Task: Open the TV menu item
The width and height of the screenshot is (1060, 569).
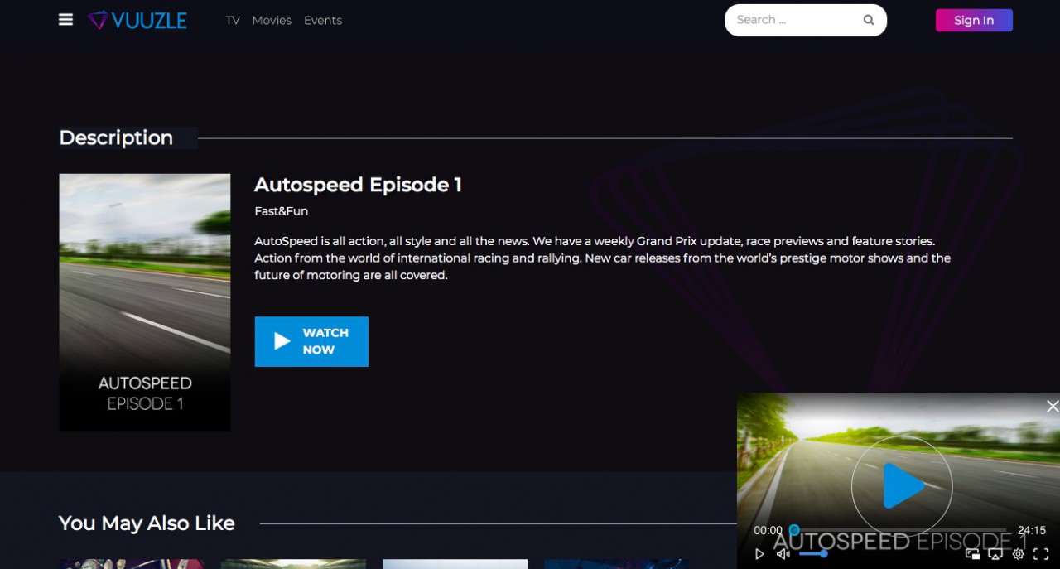Action: [233, 20]
